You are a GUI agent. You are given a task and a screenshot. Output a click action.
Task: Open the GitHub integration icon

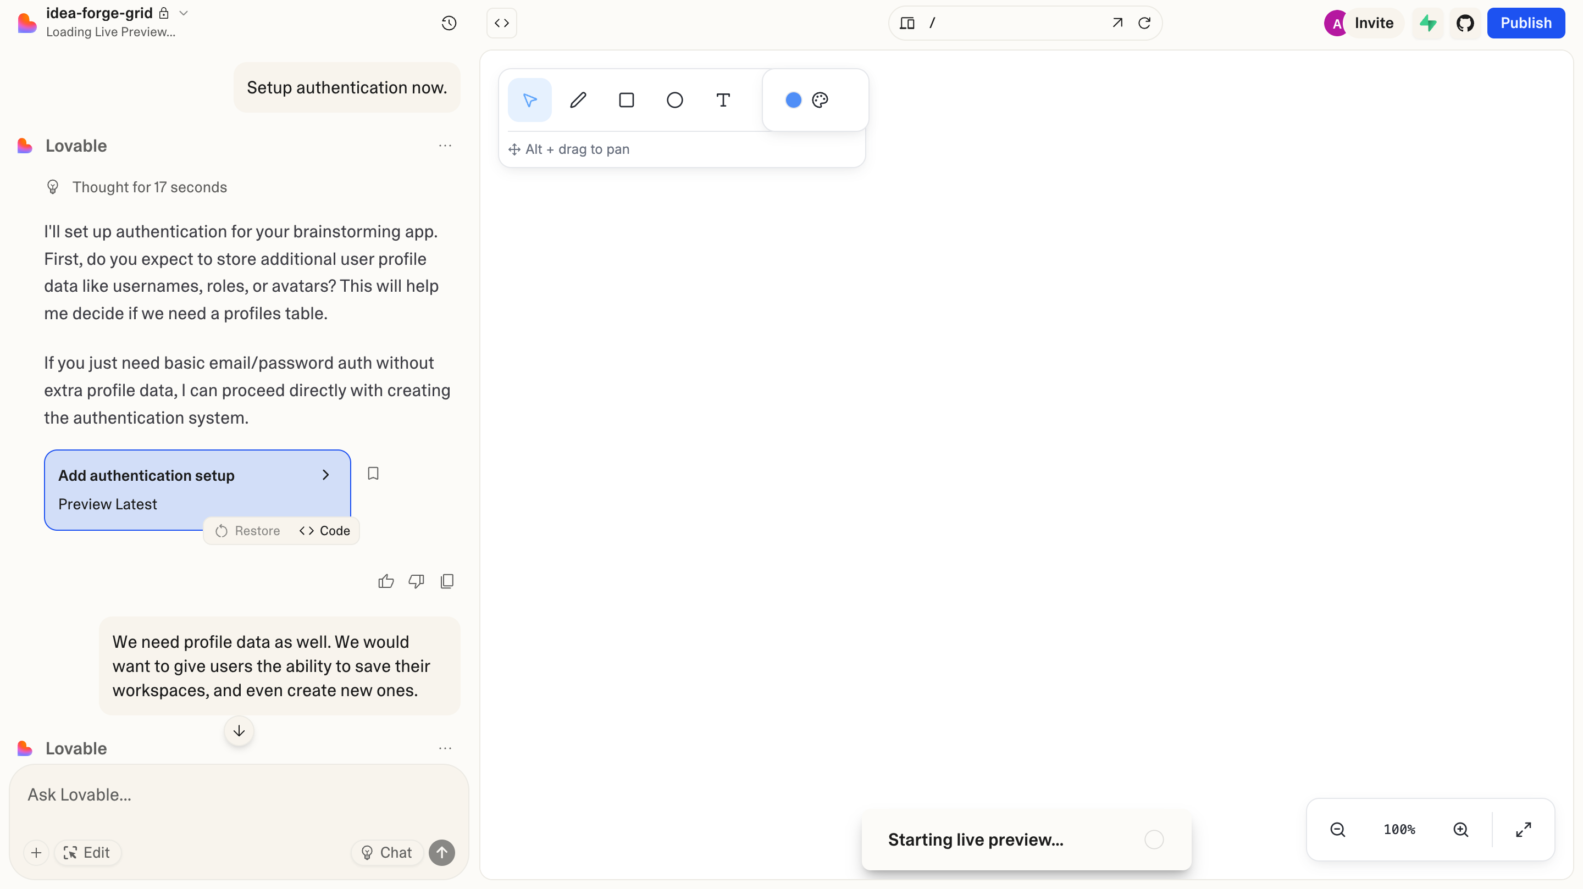1465,23
